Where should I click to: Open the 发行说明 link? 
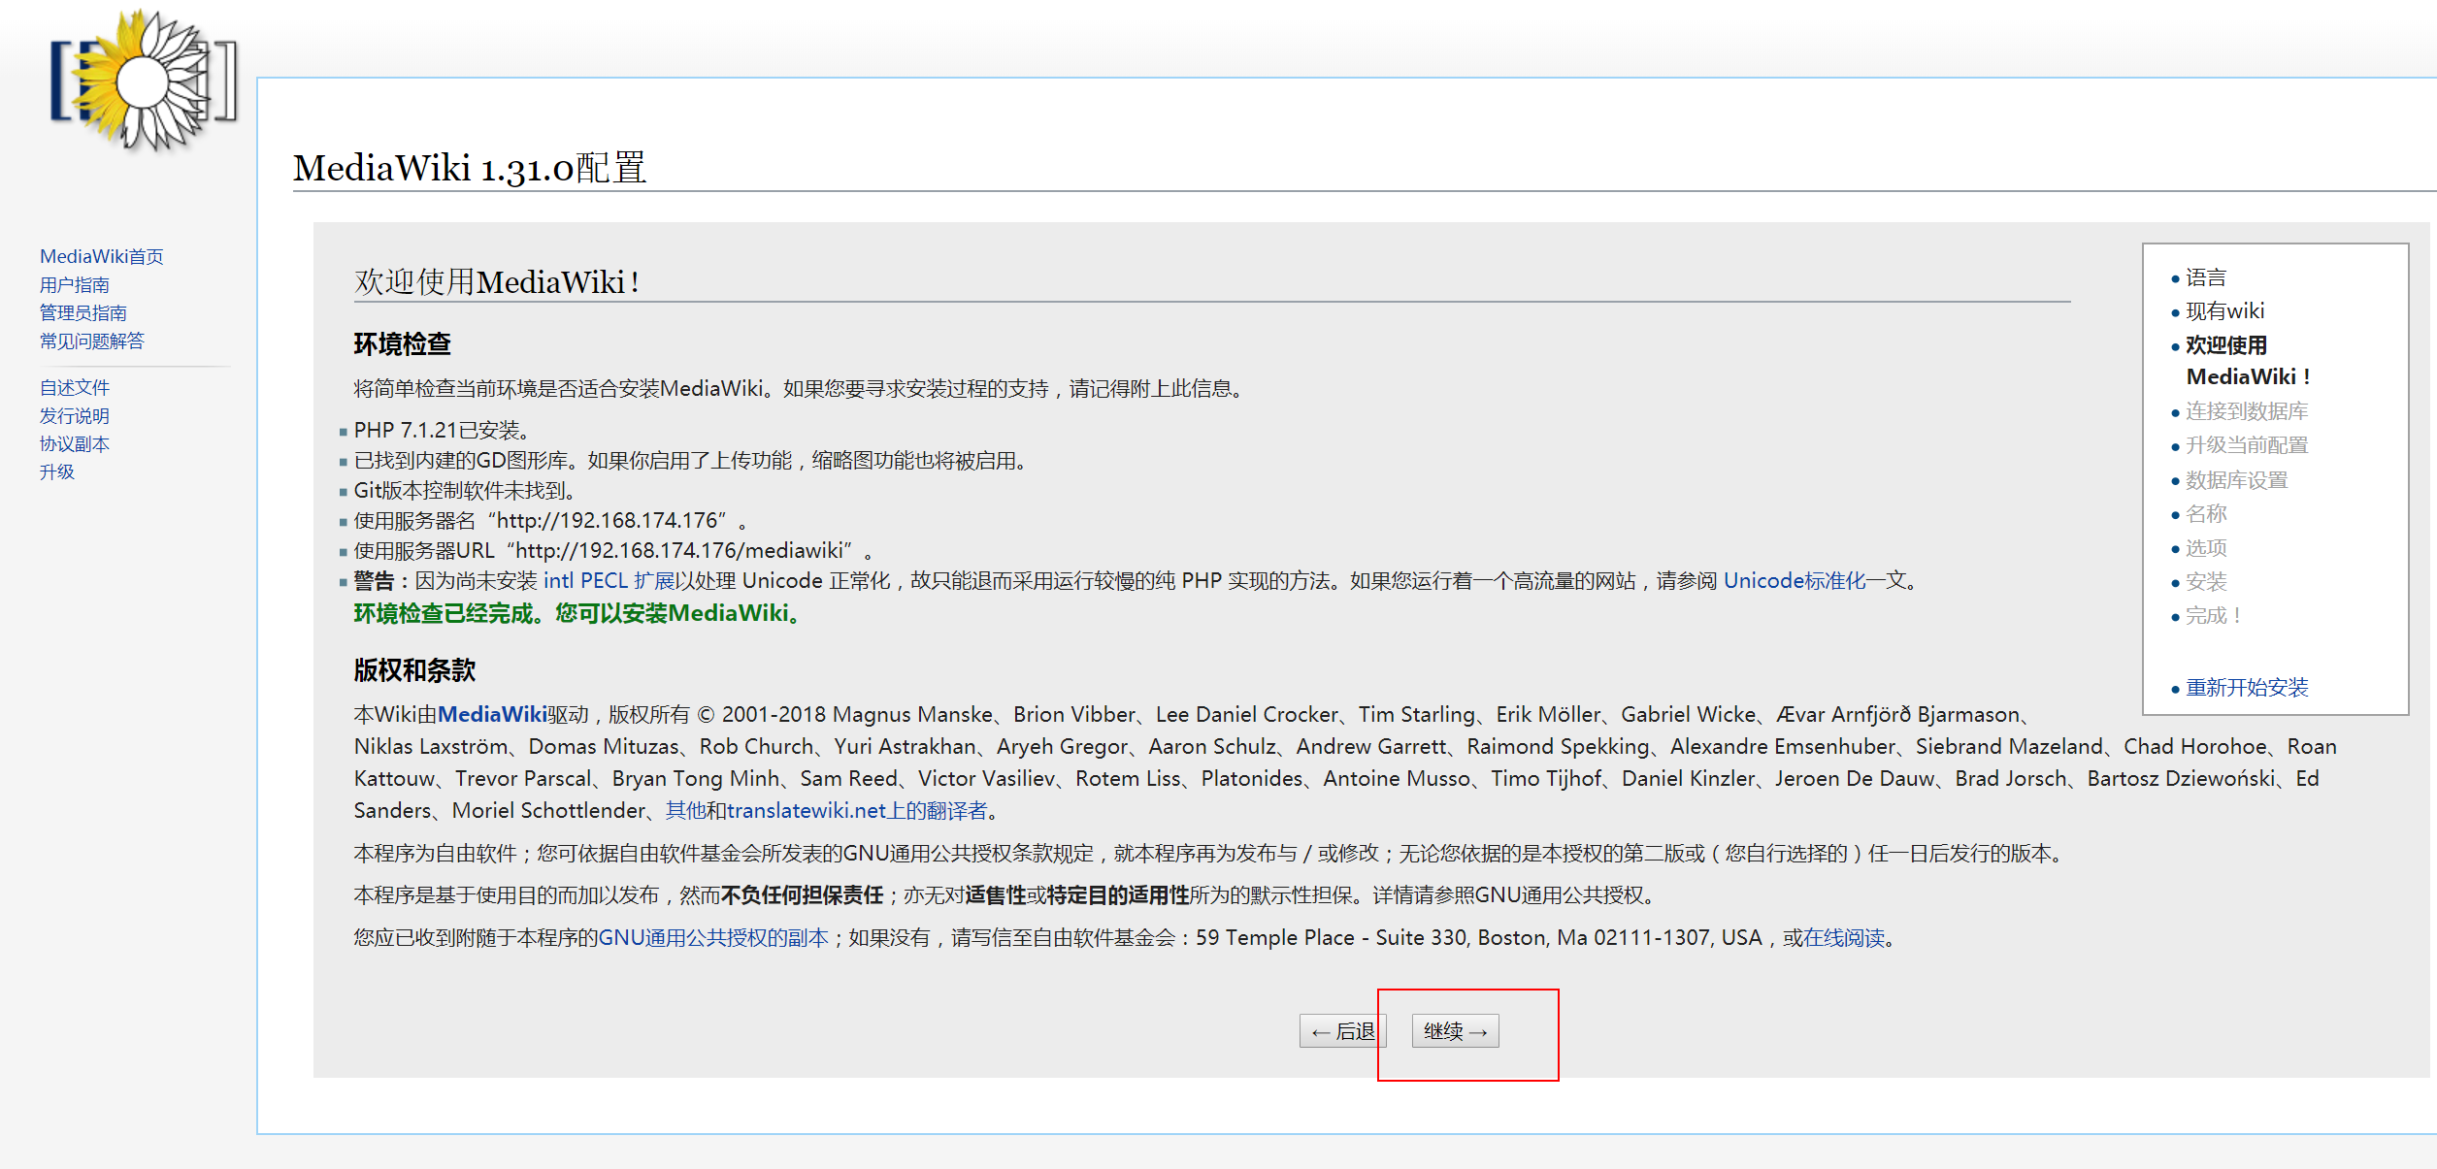point(74,415)
